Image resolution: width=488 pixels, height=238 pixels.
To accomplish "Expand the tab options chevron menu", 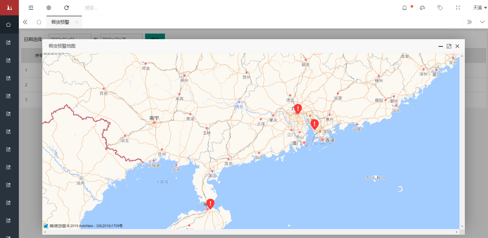I will 482,22.
